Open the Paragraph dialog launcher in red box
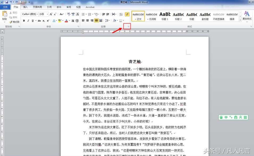Viewport: 254px width, 156px height. [x=128, y=27]
